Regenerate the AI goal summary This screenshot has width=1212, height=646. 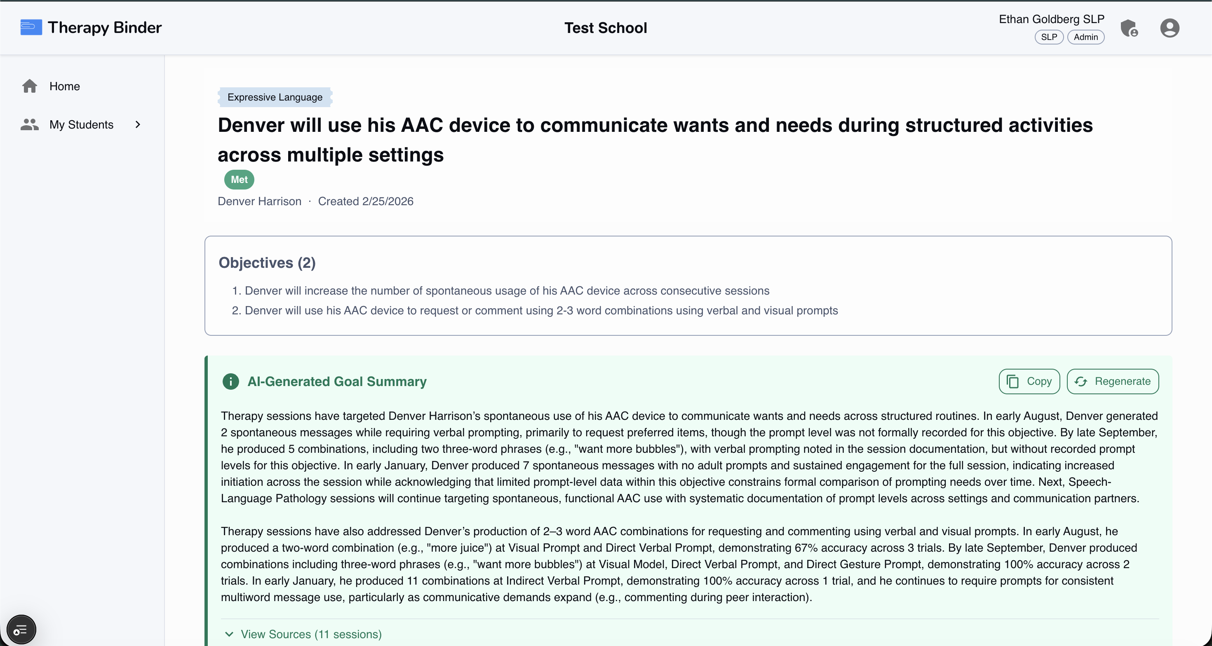tap(1112, 382)
